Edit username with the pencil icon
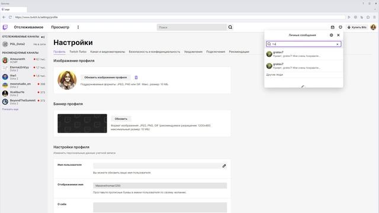Image resolution: width=379 pixels, height=213 pixels. (224, 166)
